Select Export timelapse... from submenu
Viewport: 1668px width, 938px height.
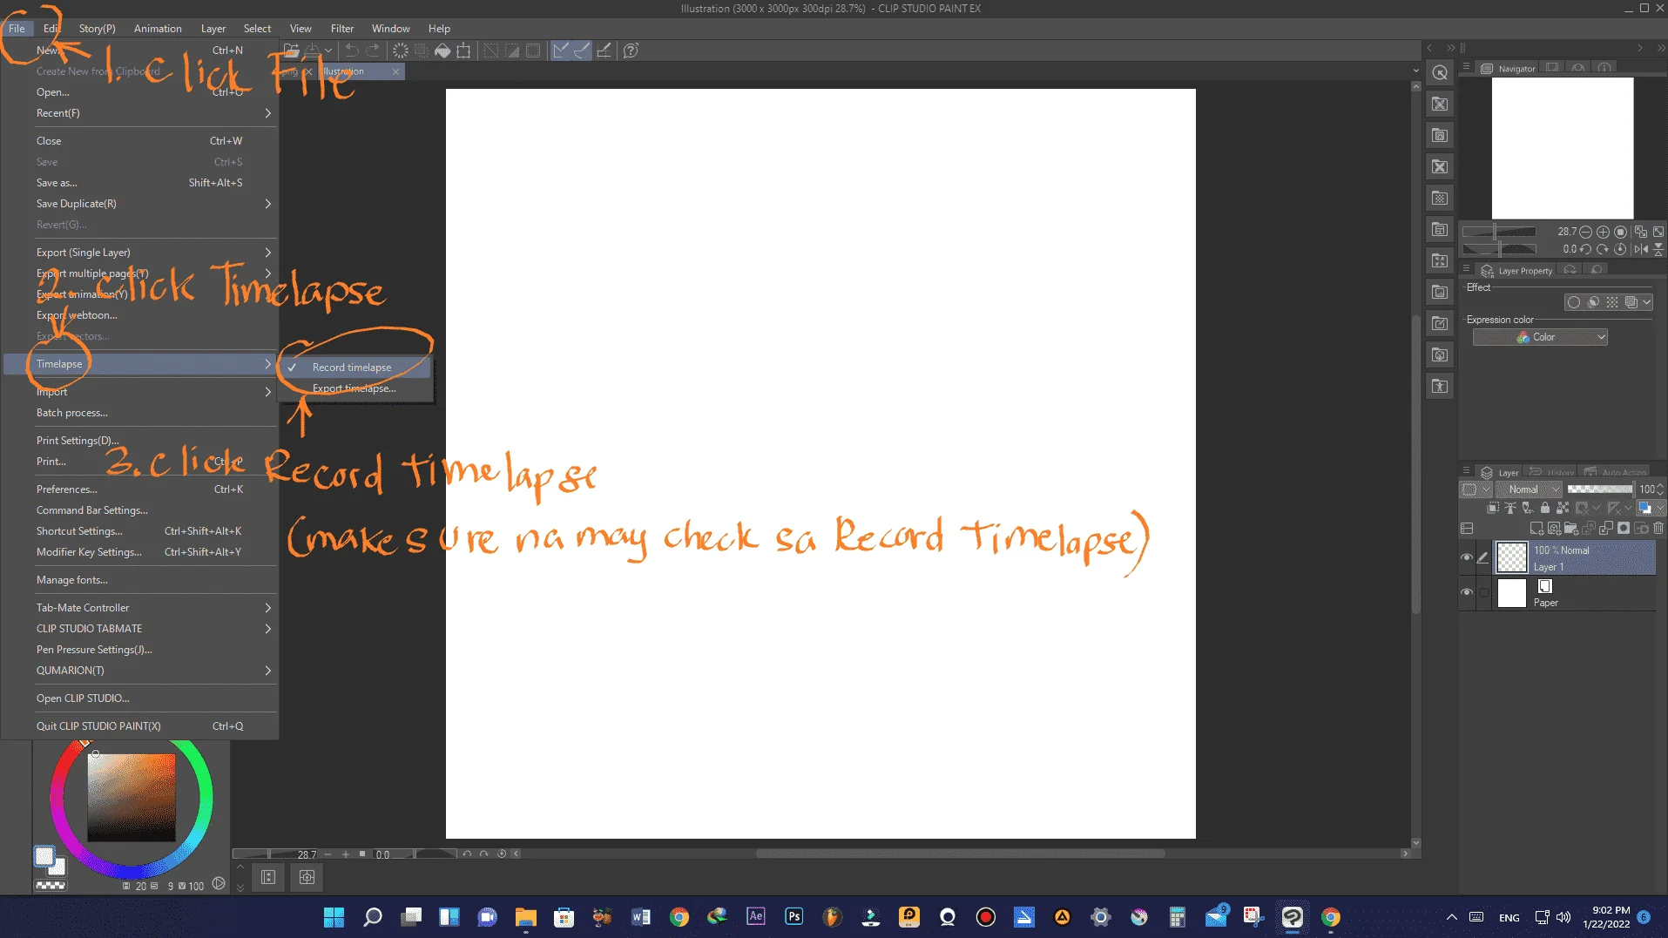pos(355,388)
